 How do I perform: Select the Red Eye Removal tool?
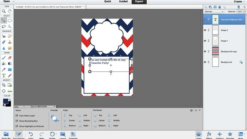tap(4, 36)
